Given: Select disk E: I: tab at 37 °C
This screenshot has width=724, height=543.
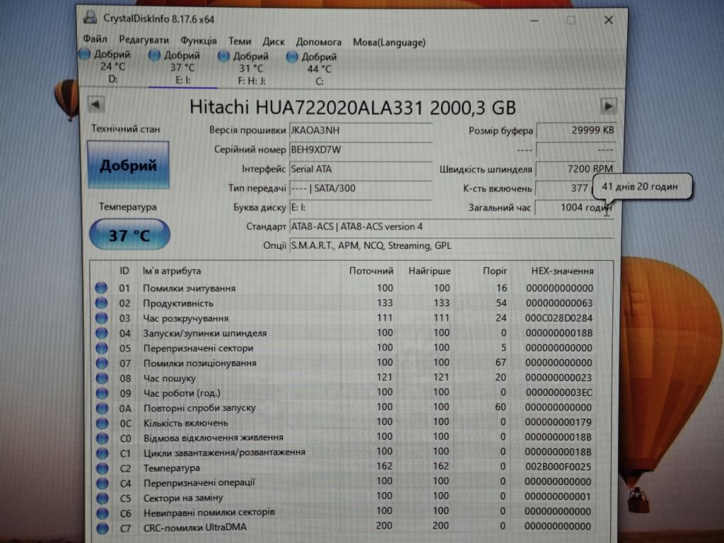Looking at the screenshot, I should point(182,67).
